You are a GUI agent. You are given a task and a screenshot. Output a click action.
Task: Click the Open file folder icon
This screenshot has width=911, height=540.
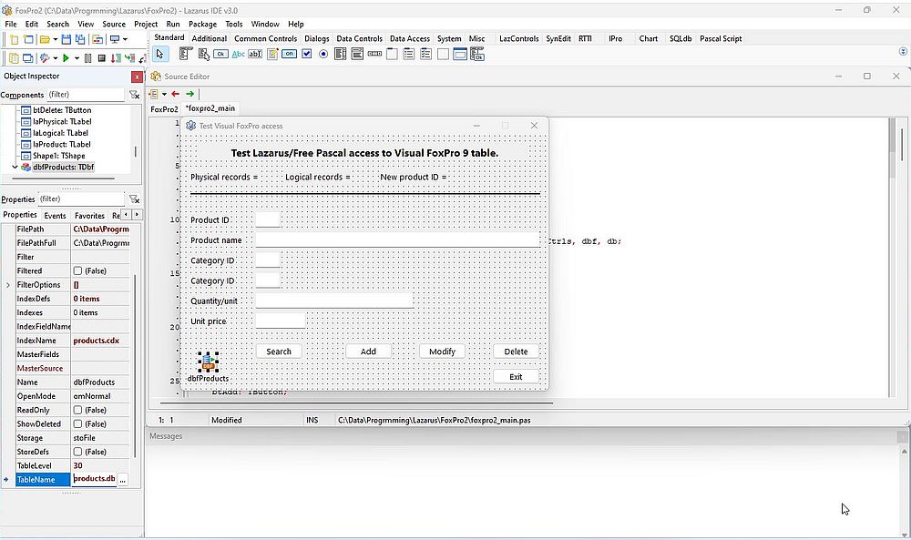45,39
